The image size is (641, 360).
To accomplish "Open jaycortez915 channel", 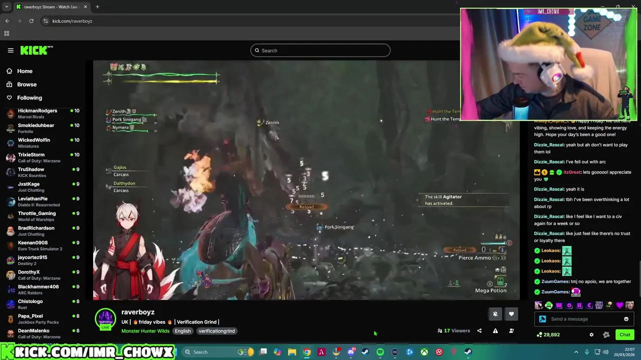I will click(x=43, y=260).
